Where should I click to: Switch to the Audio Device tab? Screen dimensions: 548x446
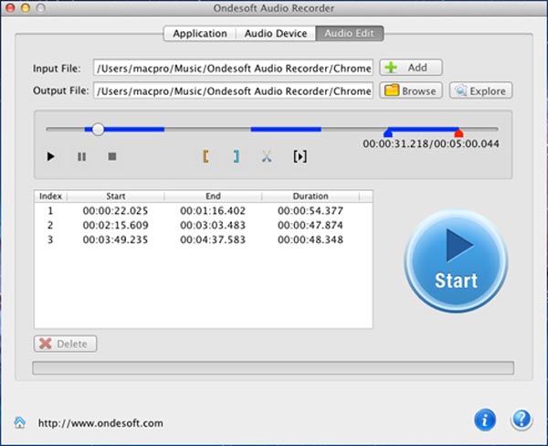click(x=275, y=34)
